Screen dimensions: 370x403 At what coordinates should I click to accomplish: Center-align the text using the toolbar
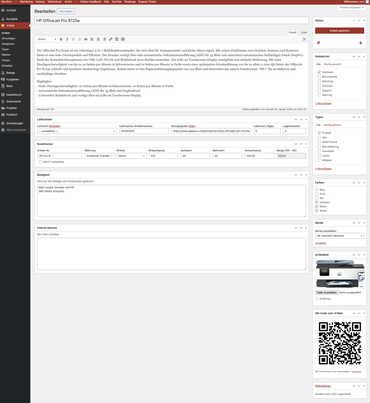(98, 39)
